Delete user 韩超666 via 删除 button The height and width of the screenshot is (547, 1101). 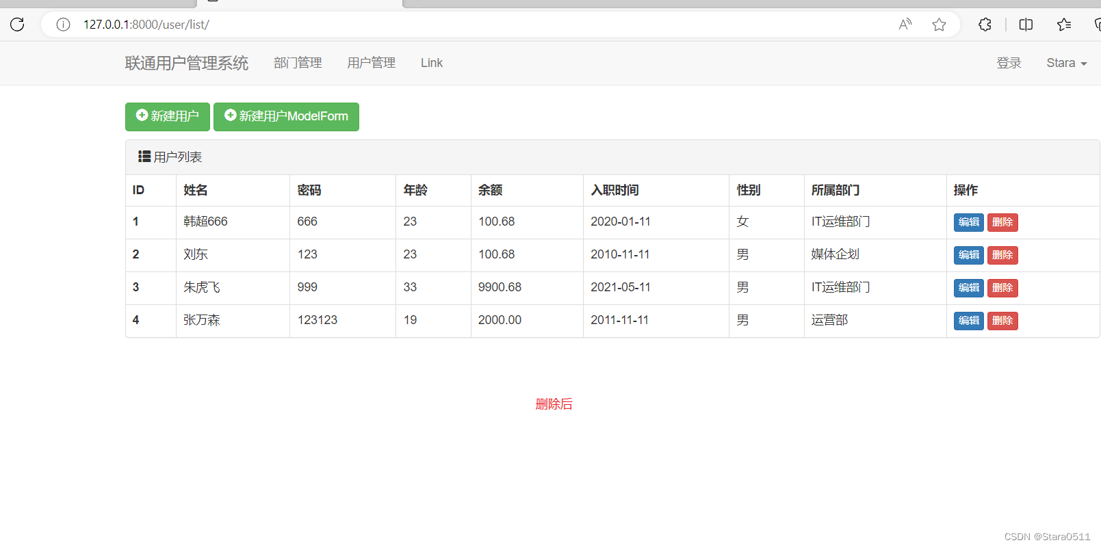(x=1002, y=222)
